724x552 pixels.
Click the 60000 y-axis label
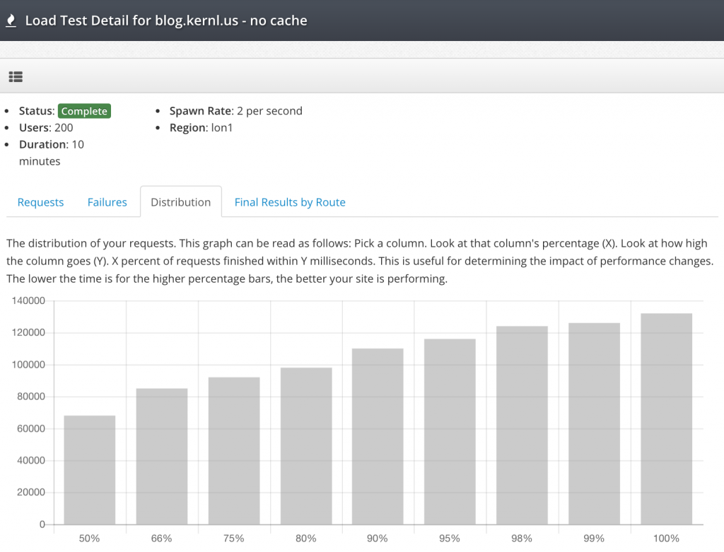(31, 428)
